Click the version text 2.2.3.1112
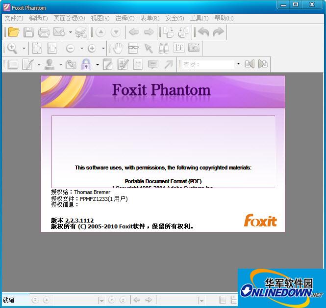This screenshot has height=308, width=326. [79, 220]
